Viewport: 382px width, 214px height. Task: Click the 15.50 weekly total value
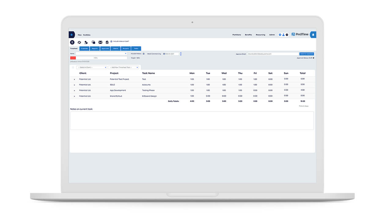coord(303,101)
